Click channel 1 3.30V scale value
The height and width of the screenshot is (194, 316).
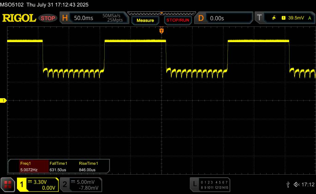point(40,182)
